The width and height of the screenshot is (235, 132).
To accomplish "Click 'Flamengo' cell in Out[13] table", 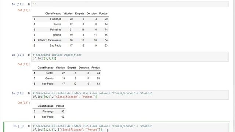I will click(48, 111).
